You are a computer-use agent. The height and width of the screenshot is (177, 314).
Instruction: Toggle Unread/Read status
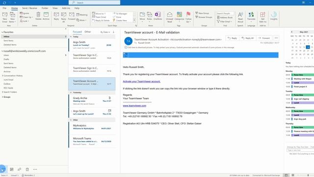pyautogui.click(x=169, y=17)
